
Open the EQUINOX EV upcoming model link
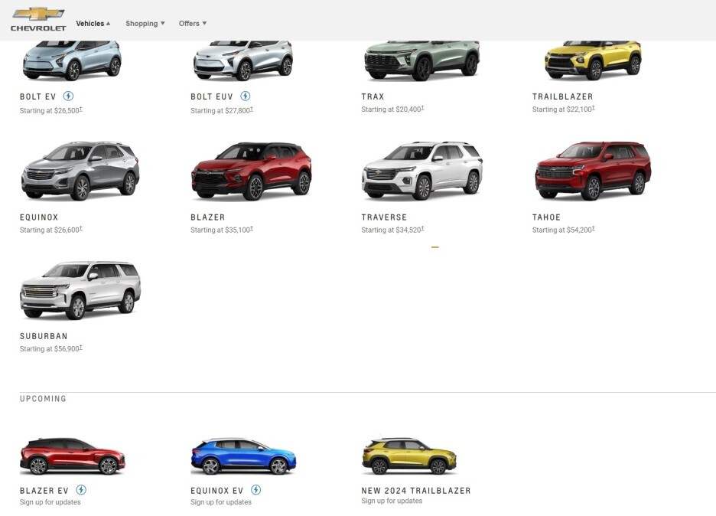(217, 491)
